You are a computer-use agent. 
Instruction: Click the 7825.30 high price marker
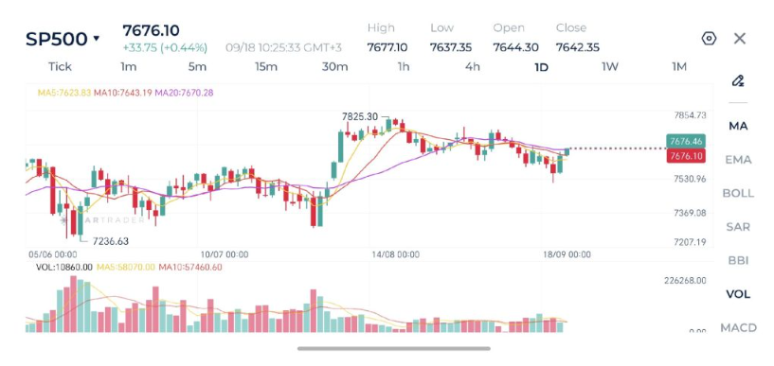tap(359, 116)
